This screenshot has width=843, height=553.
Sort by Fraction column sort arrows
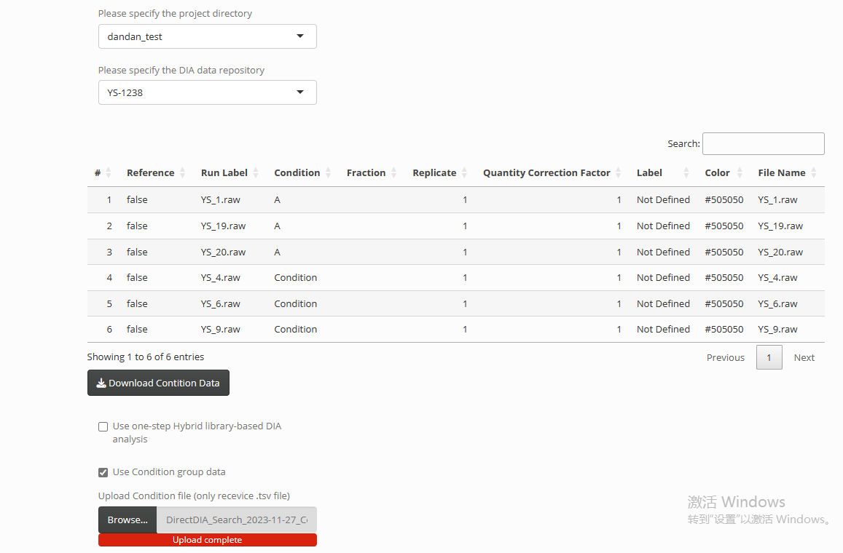[x=394, y=173]
